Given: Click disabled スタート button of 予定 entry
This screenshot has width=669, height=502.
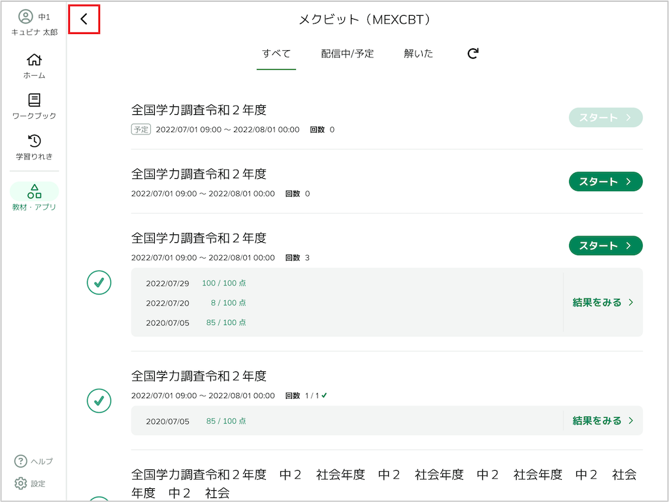Looking at the screenshot, I should pyautogui.click(x=606, y=118).
